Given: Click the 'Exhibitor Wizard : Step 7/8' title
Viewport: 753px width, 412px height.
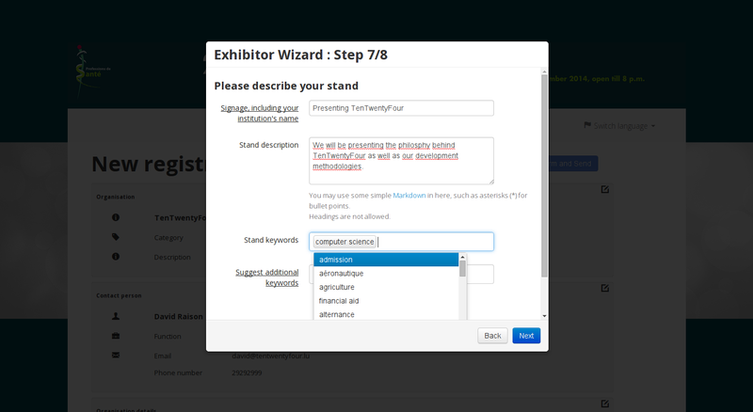Looking at the screenshot, I should click(300, 55).
